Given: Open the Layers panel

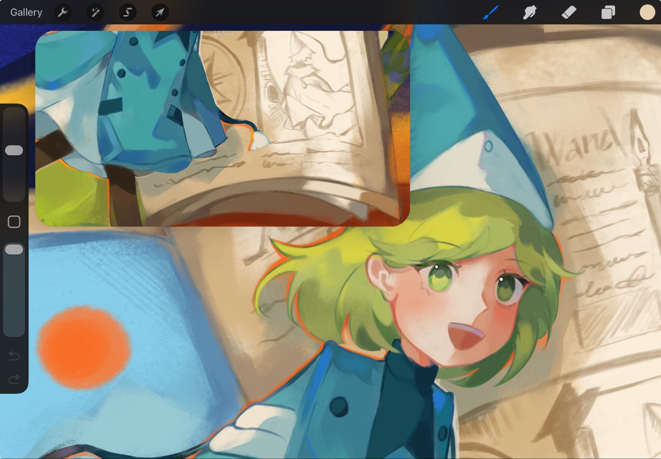Looking at the screenshot, I should (608, 12).
